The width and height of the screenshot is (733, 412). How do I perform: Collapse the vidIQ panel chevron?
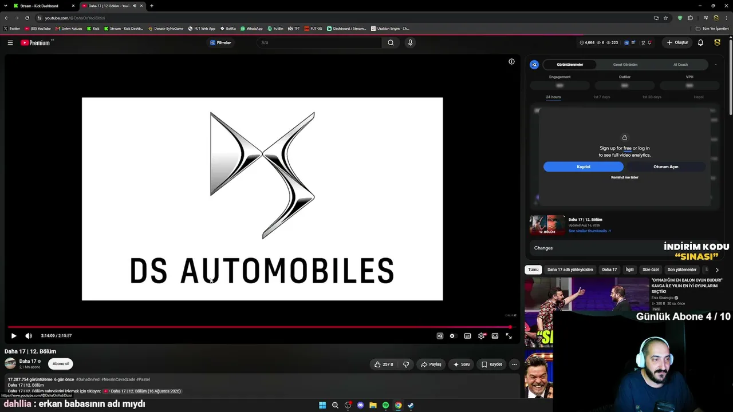[x=715, y=65]
